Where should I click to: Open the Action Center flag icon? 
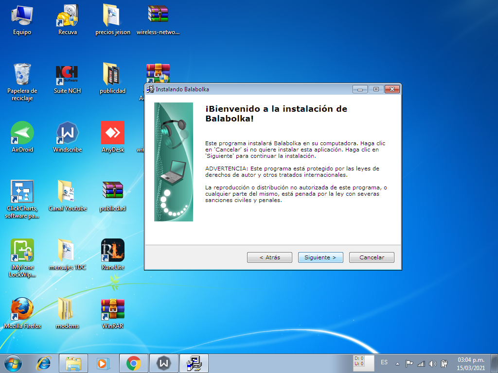point(409,364)
